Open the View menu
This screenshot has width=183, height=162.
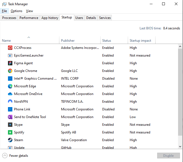(x=29, y=11)
